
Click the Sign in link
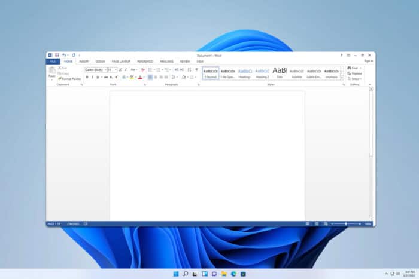pyautogui.click(x=368, y=61)
